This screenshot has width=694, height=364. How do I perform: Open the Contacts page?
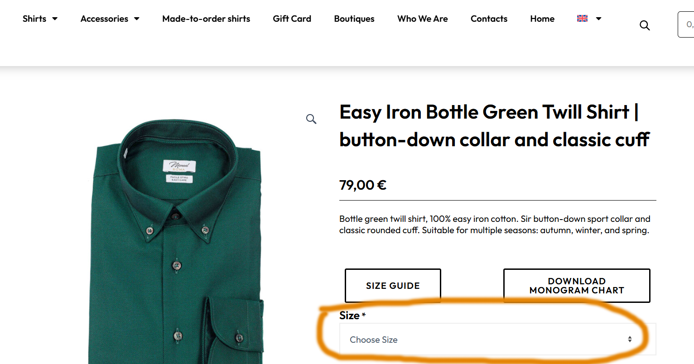[x=489, y=19]
